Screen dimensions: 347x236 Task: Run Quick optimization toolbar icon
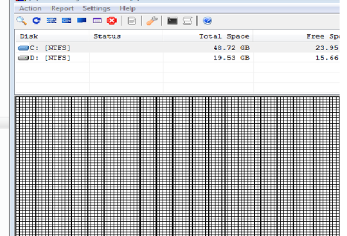66,21
